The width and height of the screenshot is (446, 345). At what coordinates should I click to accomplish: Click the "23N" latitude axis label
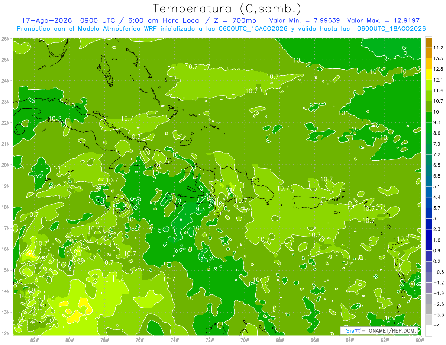click(x=6, y=102)
